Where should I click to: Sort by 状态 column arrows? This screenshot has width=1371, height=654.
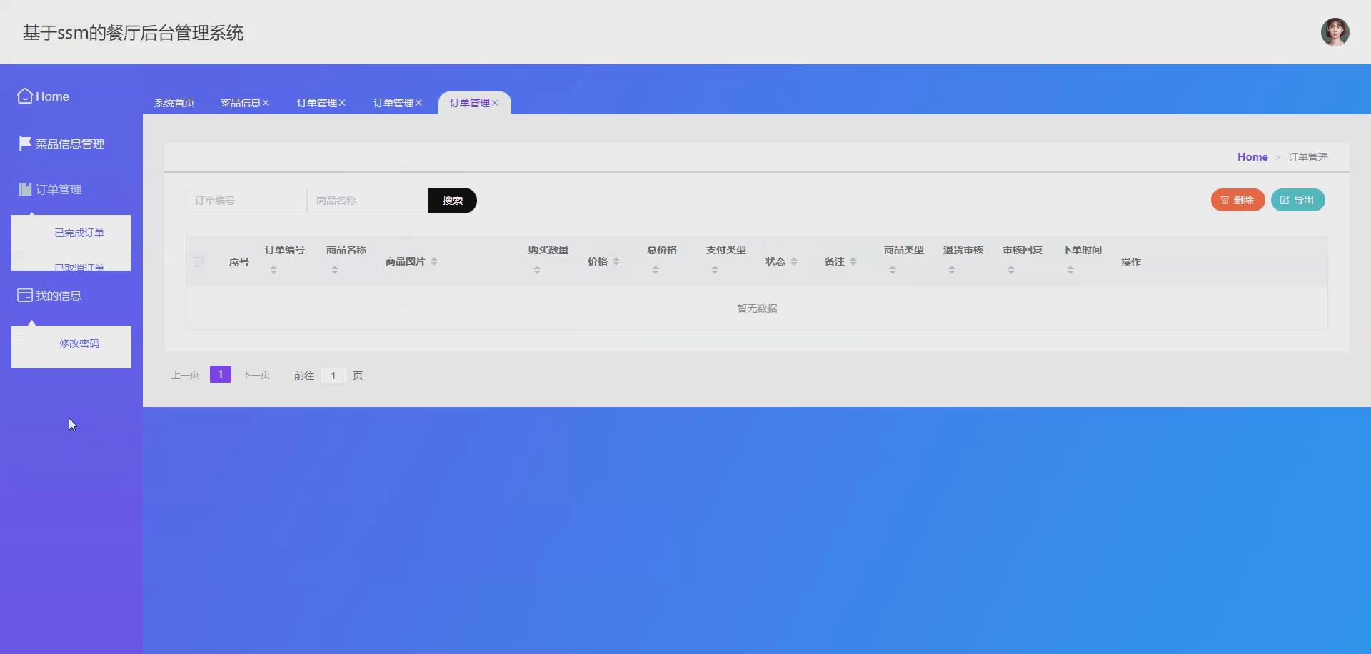pos(794,261)
